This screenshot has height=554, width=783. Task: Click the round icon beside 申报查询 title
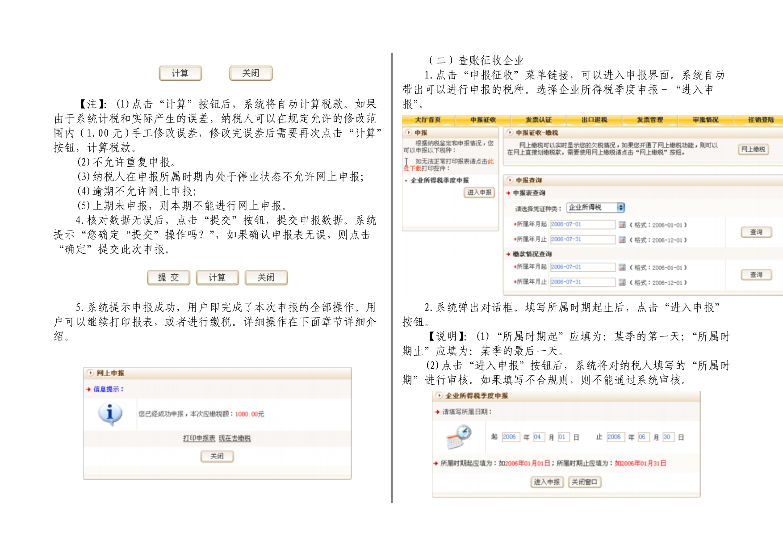510,180
